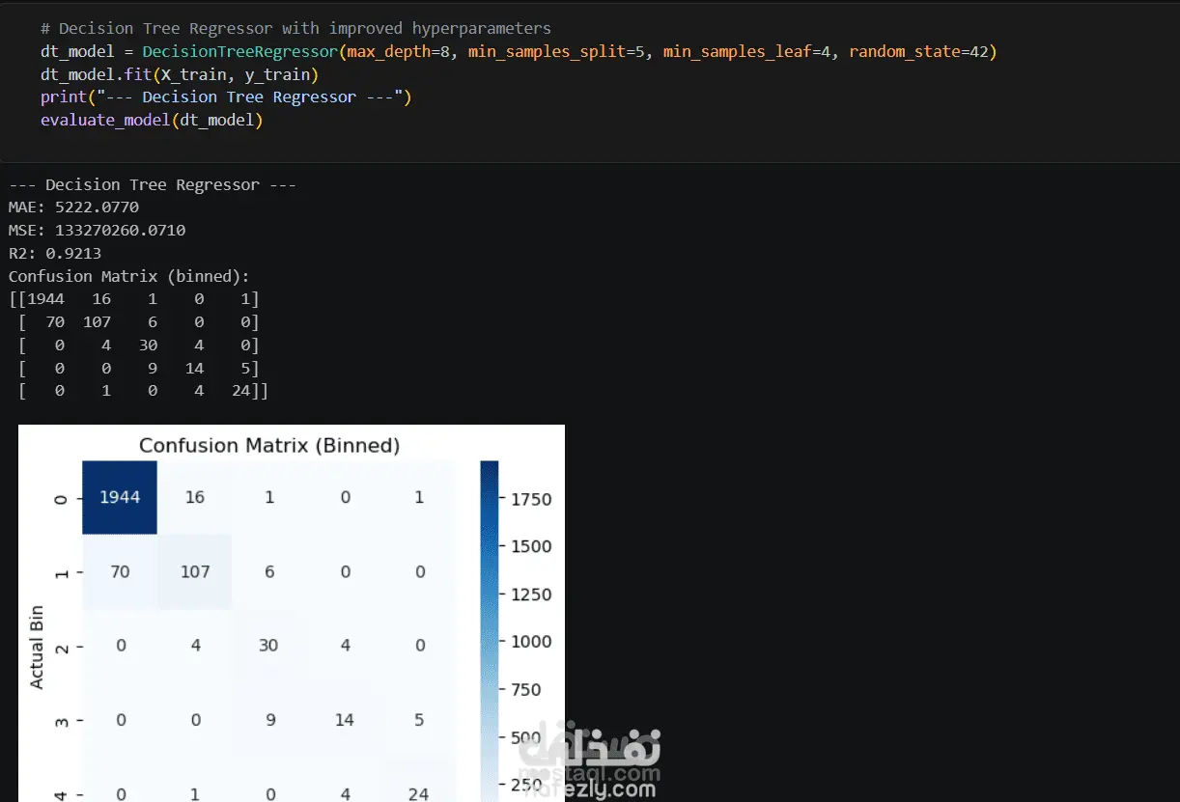The height and width of the screenshot is (802, 1180).
Task: Click the 'MSE: 133270260.0710' output line
Action: point(97,231)
